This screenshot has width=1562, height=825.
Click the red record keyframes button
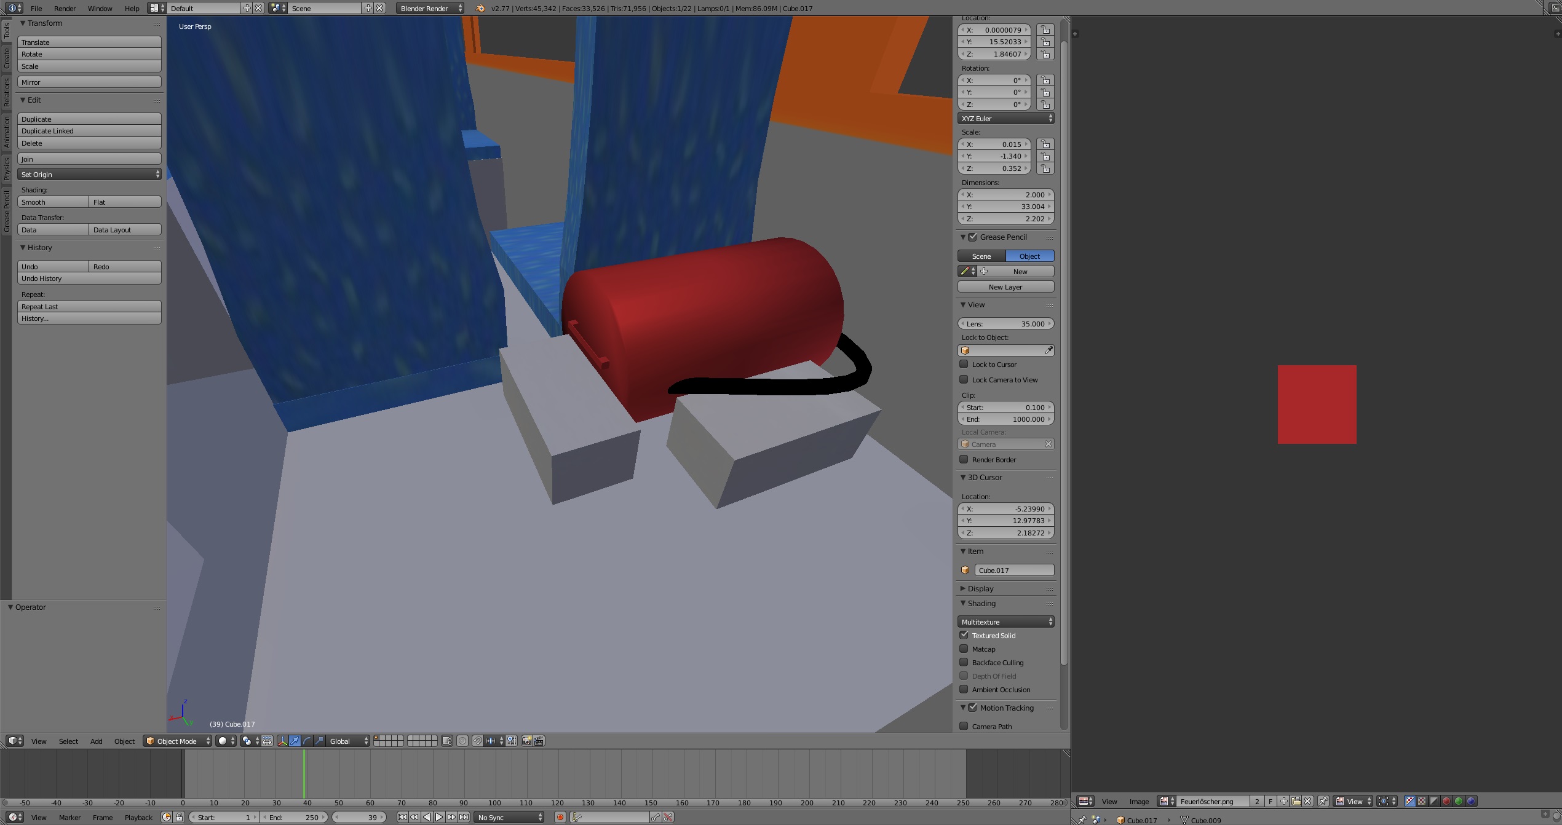560,817
